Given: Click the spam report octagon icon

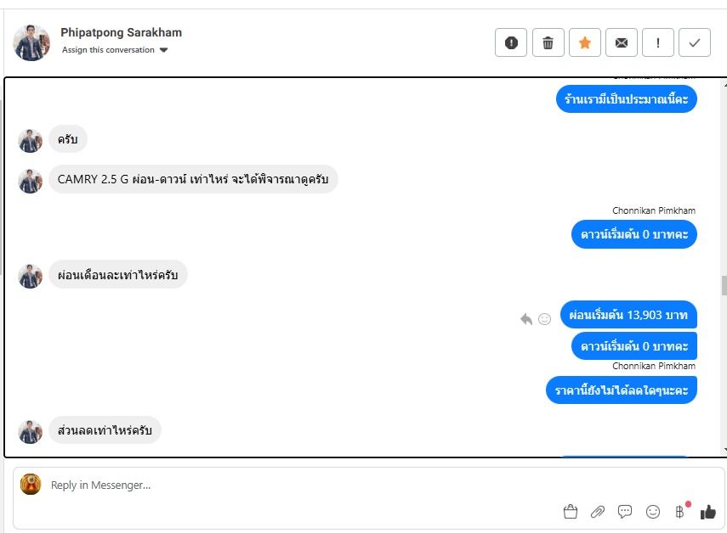Looking at the screenshot, I should click(x=511, y=42).
